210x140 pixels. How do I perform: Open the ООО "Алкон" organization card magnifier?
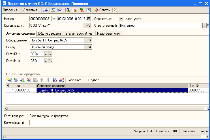click(89, 26)
